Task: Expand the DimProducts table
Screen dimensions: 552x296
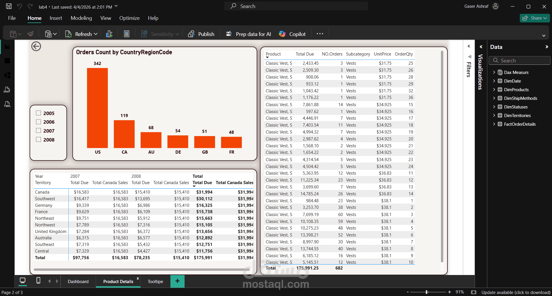Action: coord(494,89)
